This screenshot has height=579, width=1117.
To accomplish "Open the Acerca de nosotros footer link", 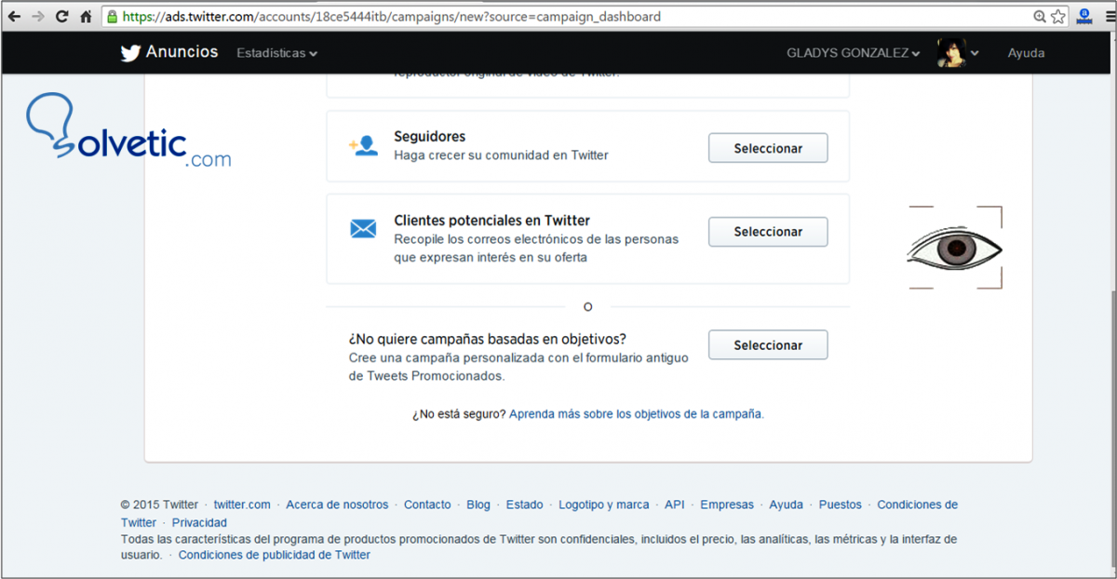I will click(x=337, y=505).
